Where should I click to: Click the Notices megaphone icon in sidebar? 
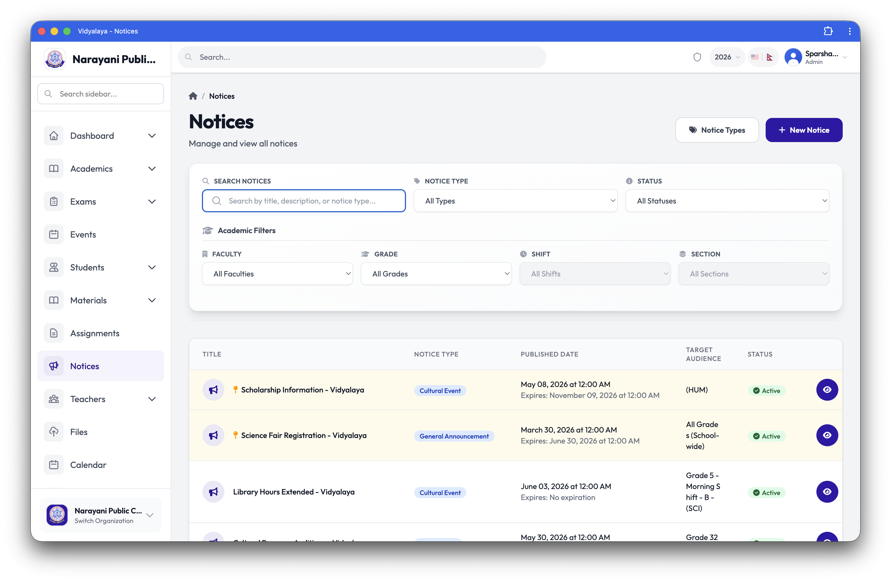(54, 366)
